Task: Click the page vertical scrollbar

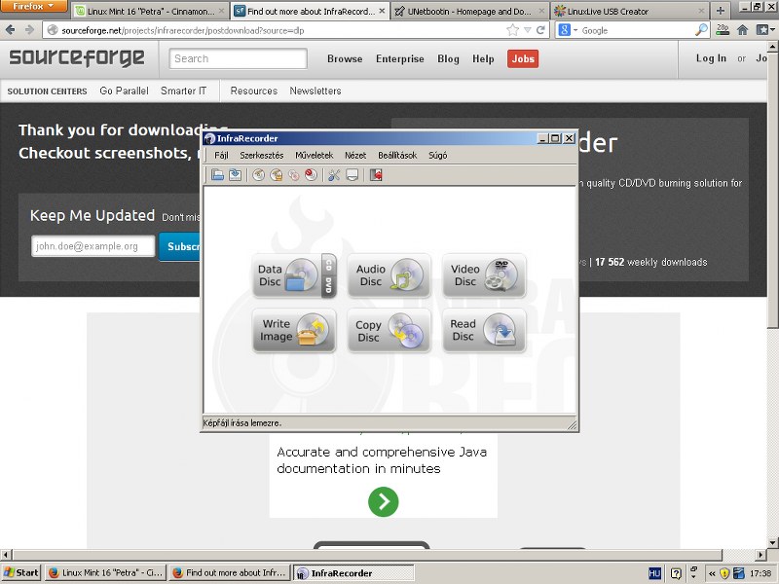Action: pos(772,190)
